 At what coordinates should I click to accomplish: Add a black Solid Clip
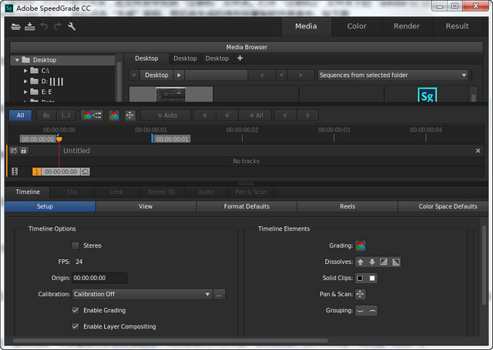click(361, 278)
